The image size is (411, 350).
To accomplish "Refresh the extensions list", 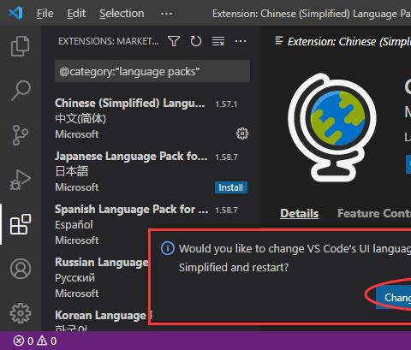I will point(196,41).
